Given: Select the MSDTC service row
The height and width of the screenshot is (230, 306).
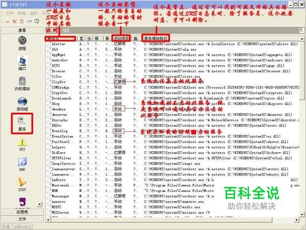Looking at the screenshot, I should (173, 207).
